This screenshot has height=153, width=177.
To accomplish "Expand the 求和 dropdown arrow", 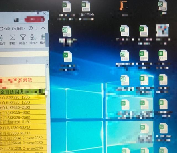I will click(x=16, y=43).
